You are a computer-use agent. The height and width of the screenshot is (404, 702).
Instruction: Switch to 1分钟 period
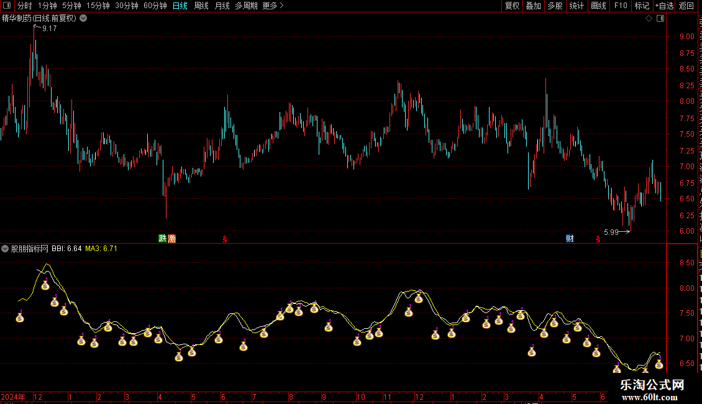click(47, 6)
